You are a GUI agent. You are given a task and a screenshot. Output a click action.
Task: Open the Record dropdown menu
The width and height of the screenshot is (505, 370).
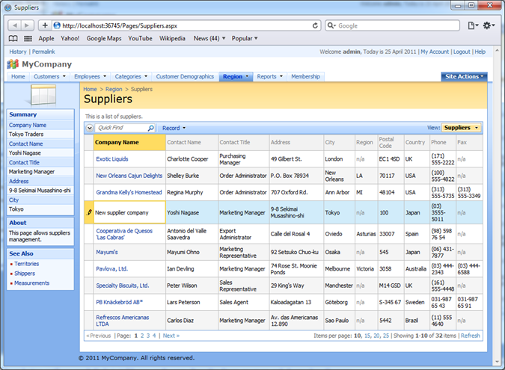[174, 129]
